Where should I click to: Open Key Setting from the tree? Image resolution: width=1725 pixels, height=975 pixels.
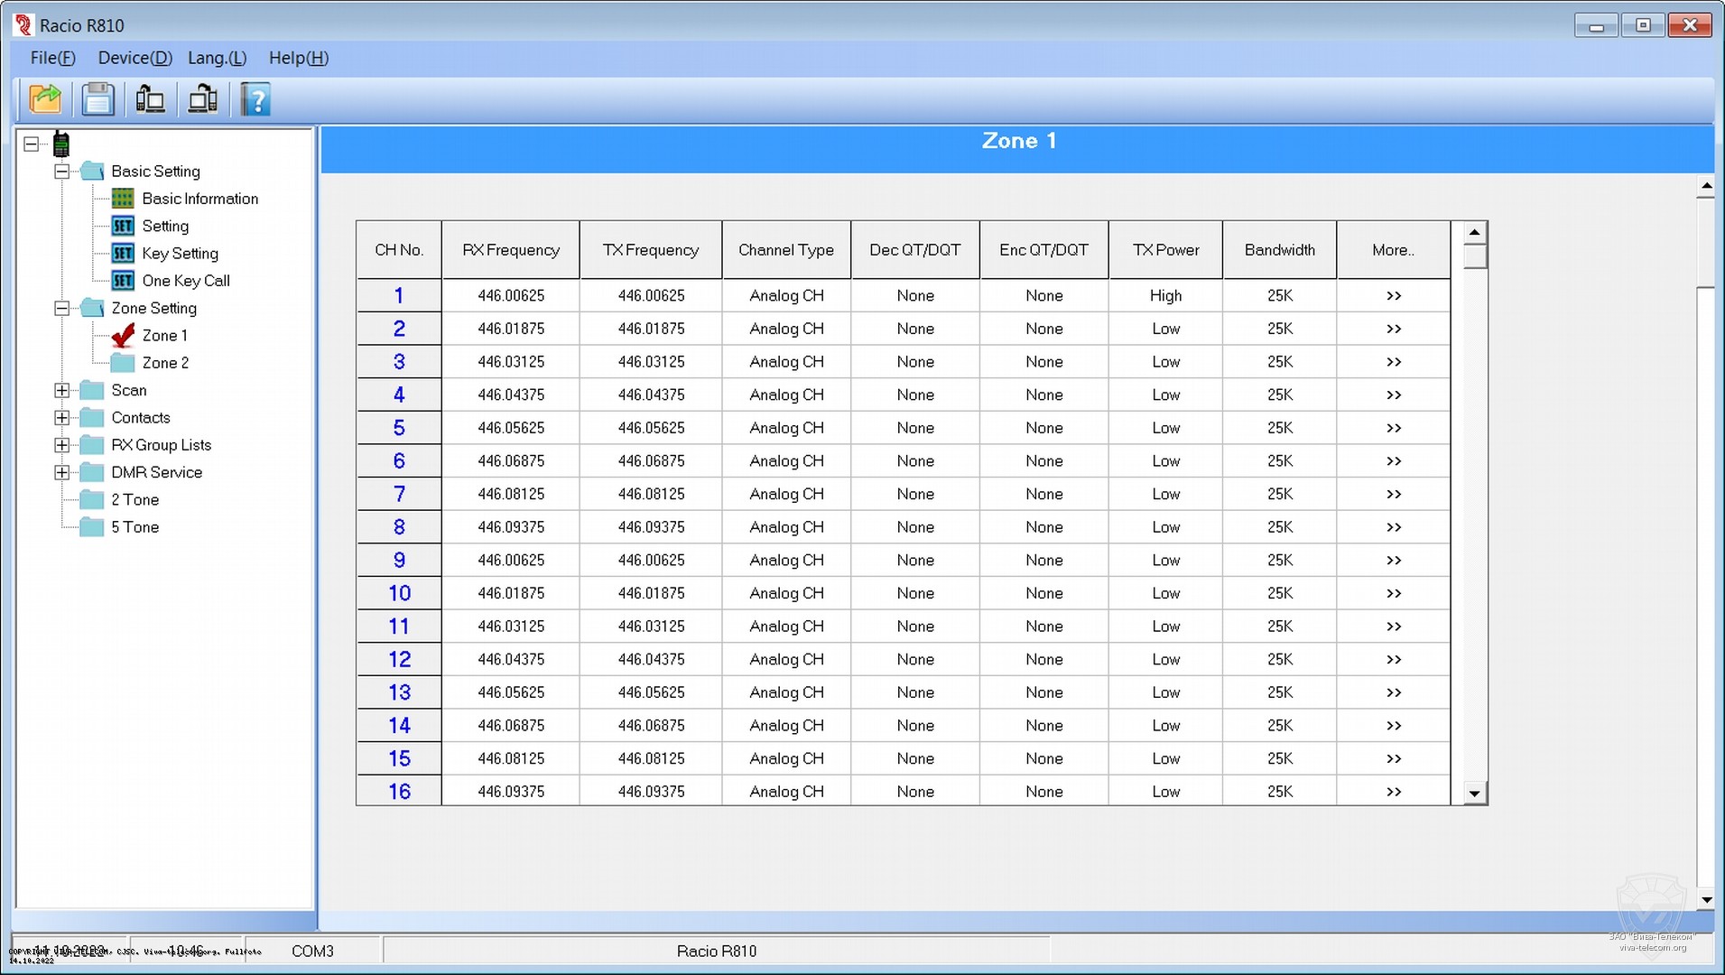(180, 254)
